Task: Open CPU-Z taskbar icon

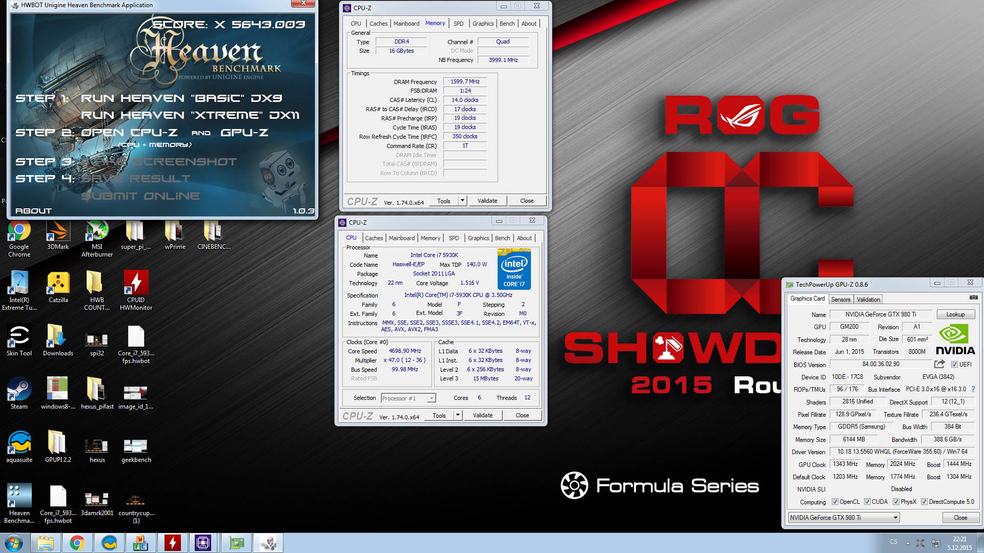Action: coord(203,543)
